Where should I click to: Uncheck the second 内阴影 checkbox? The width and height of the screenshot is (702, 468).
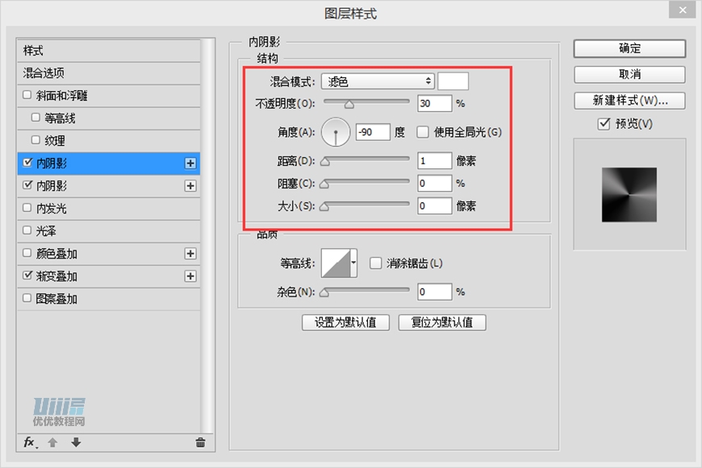(27, 185)
